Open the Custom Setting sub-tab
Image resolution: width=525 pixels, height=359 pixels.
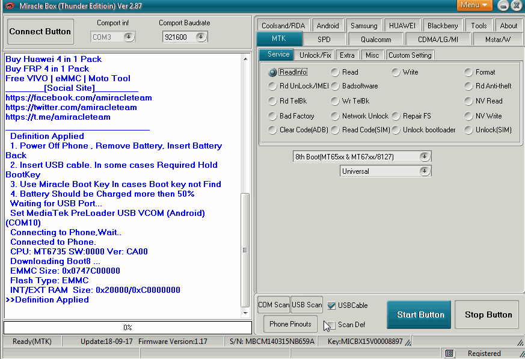coord(410,55)
